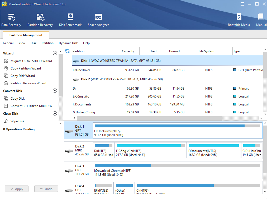The height and width of the screenshot is (199, 267).
Task: Click the Convert GPT Disk to MBR icon
Action: point(6,106)
